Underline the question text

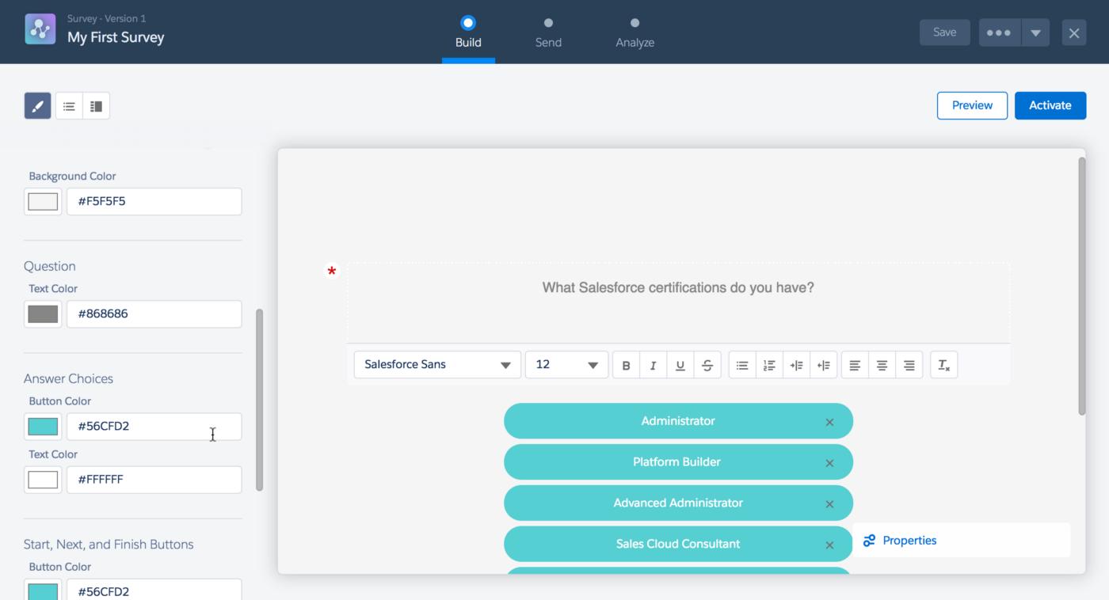point(680,365)
